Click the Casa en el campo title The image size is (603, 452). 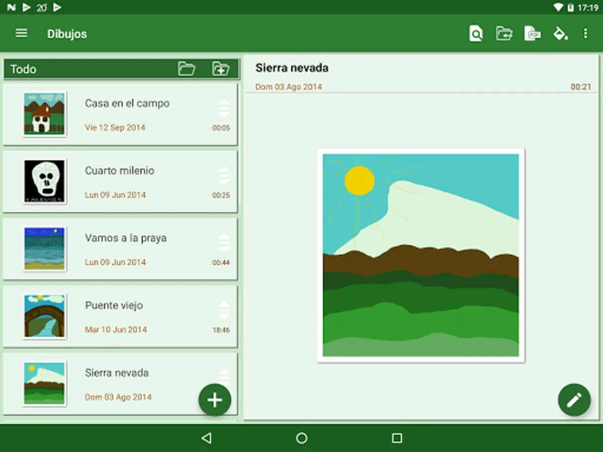tap(127, 103)
